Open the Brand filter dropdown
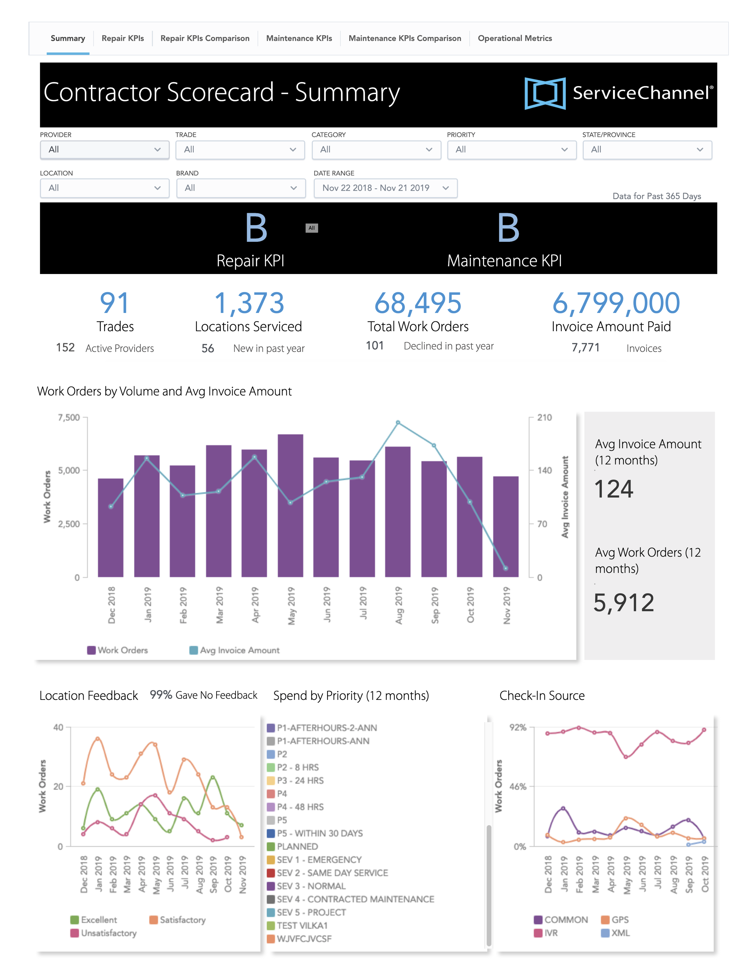Screen dimensions: 748x968 (x=241, y=188)
